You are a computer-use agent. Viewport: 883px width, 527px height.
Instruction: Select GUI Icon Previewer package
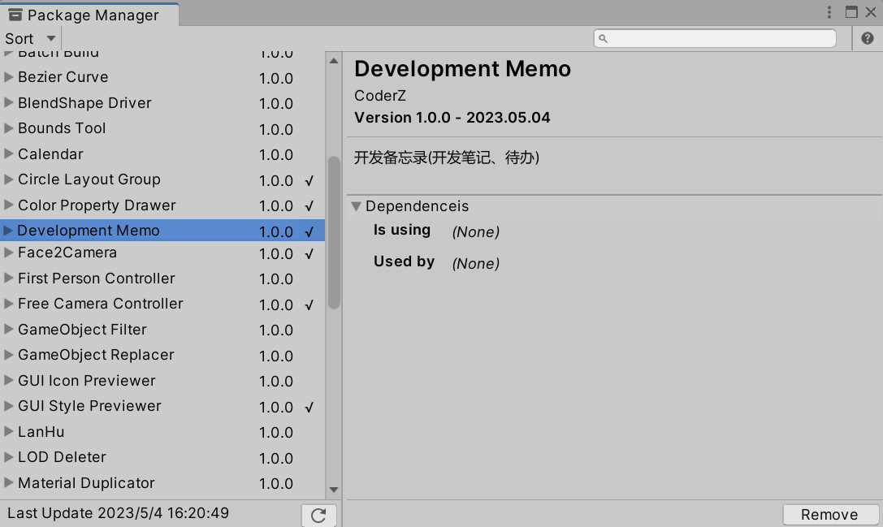(162, 381)
